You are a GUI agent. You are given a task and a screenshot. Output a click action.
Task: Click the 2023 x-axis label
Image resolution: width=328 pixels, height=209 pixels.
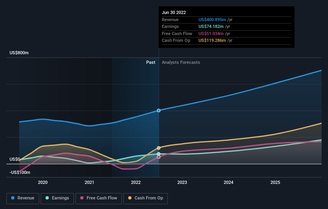pyautogui.click(x=182, y=183)
